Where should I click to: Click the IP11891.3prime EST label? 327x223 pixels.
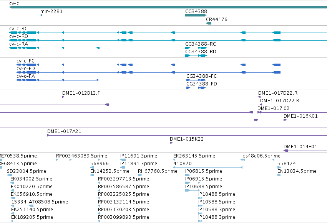coord(138,164)
